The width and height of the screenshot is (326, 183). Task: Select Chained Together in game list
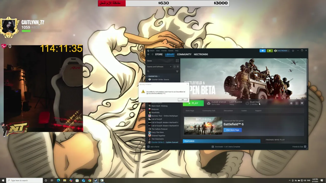coord(157,136)
